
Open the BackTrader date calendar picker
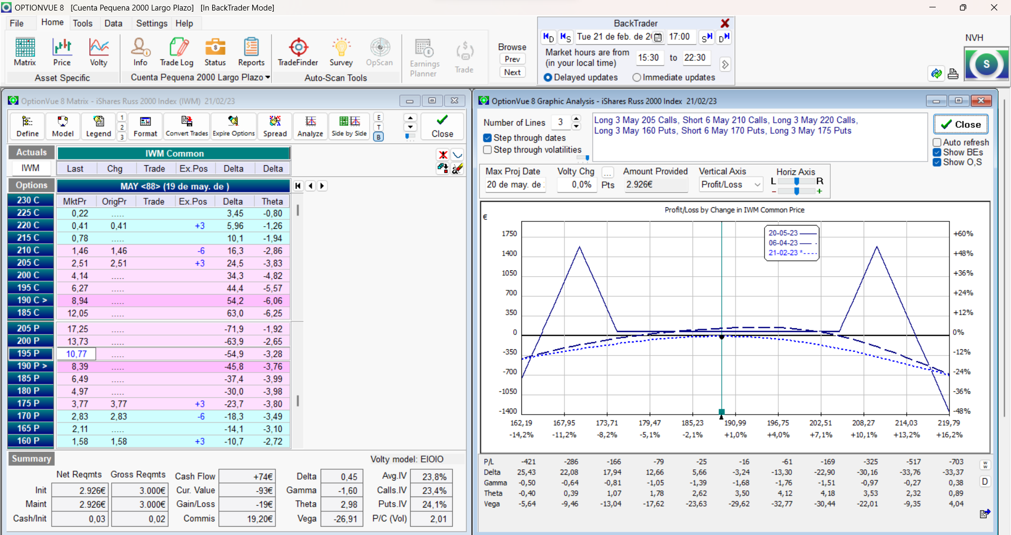[x=657, y=37]
